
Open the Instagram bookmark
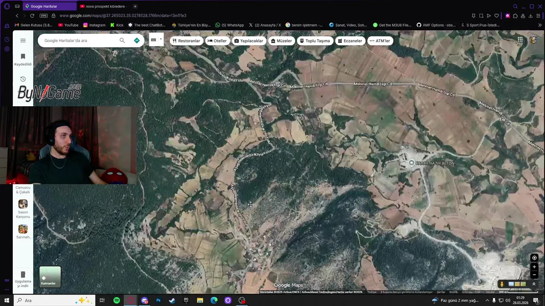94,25
